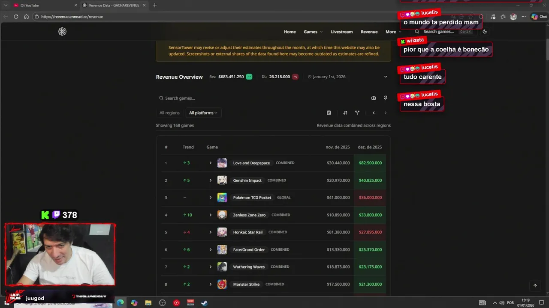Open browser settings three-dots menu
The height and width of the screenshot is (308, 549).
[524, 17]
